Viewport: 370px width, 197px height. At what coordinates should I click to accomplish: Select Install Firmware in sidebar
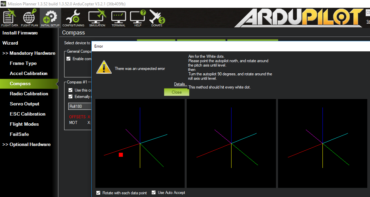click(20, 33)
